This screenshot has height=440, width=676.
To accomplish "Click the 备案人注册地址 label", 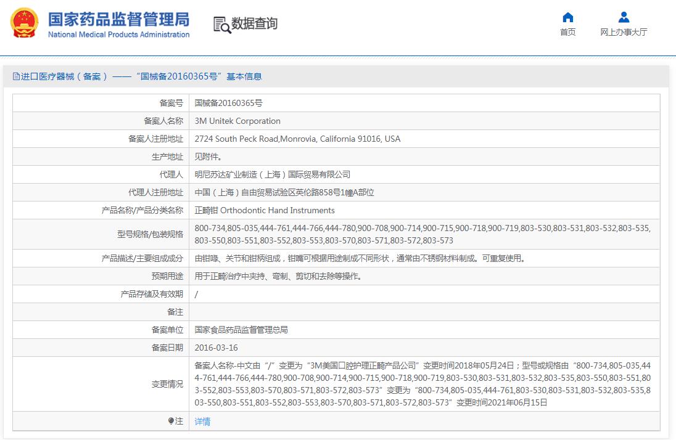I will click(x=155, y=139).
